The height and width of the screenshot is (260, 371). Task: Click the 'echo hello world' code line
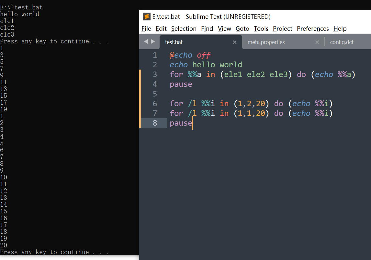click(206, 65)
